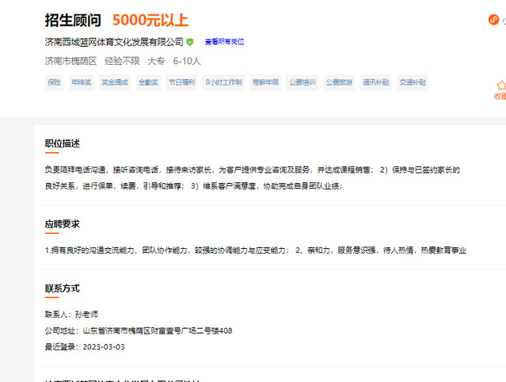
Task: Click the orange share icon at top right
Action: pos(494,21)
